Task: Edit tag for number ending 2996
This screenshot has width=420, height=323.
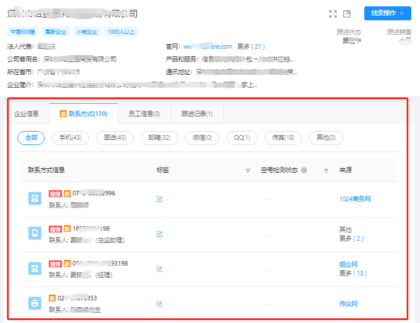Action: [160, 199]
